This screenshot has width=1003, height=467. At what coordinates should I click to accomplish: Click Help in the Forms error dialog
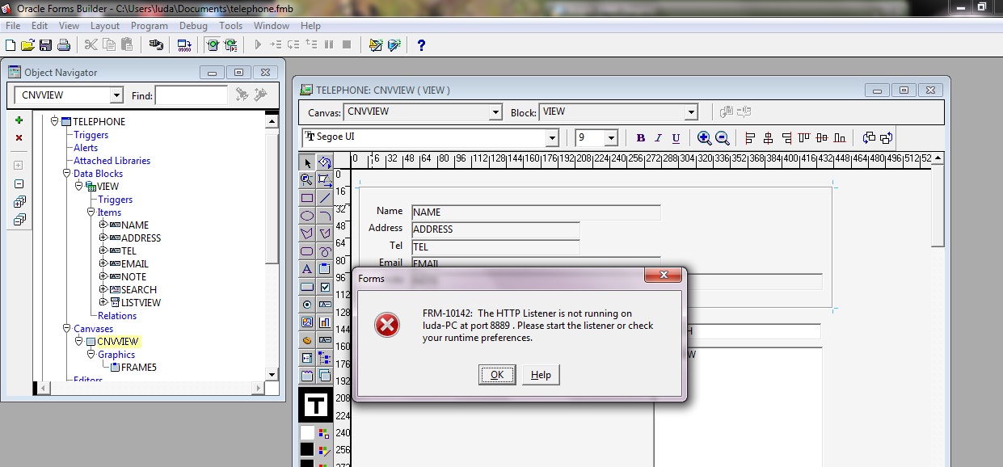541,375
